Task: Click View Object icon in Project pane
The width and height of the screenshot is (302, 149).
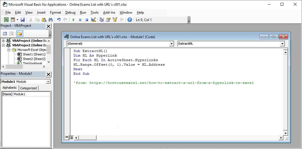Action: click(11, 34)
